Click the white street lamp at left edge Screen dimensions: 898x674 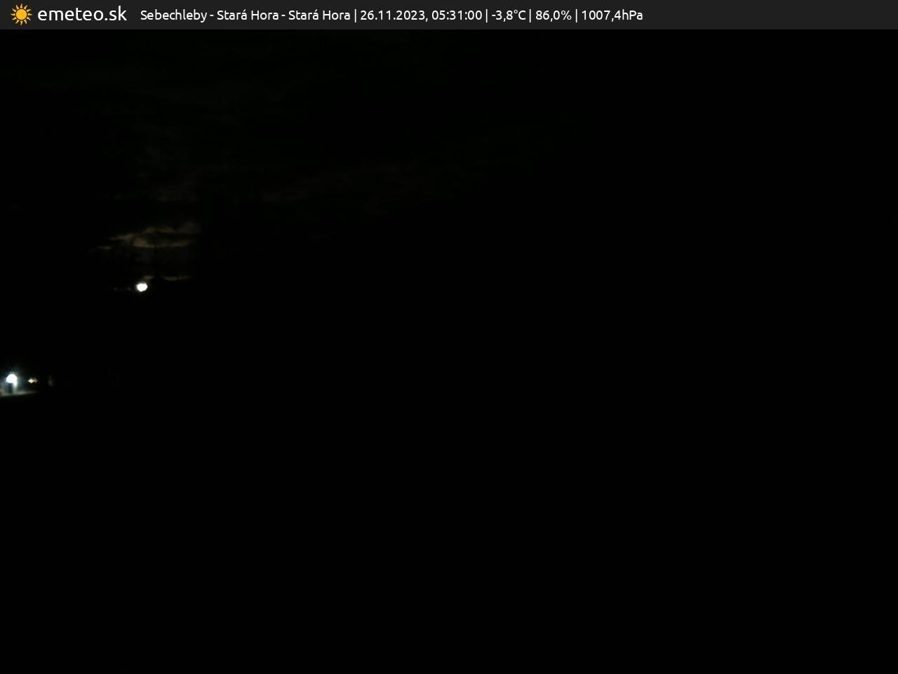pos(11,379)
